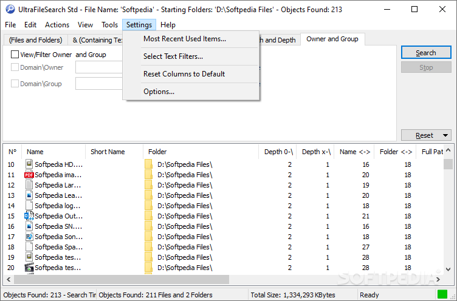
Task: Click the UltraFileSearch app icon in title bar
Action: (10, 9)
